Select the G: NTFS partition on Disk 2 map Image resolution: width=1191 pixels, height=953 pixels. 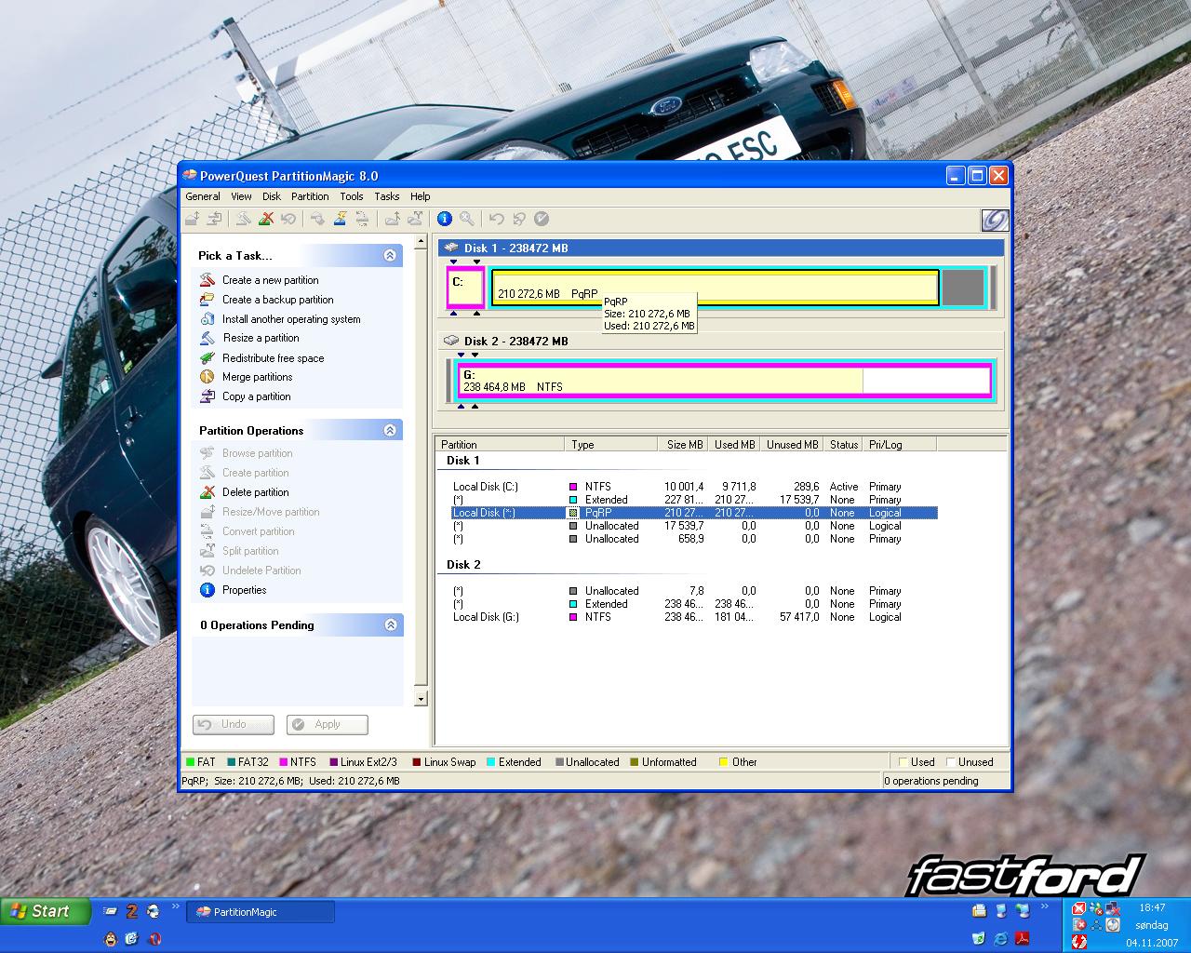pyautogui.click(x=725, y=381)
